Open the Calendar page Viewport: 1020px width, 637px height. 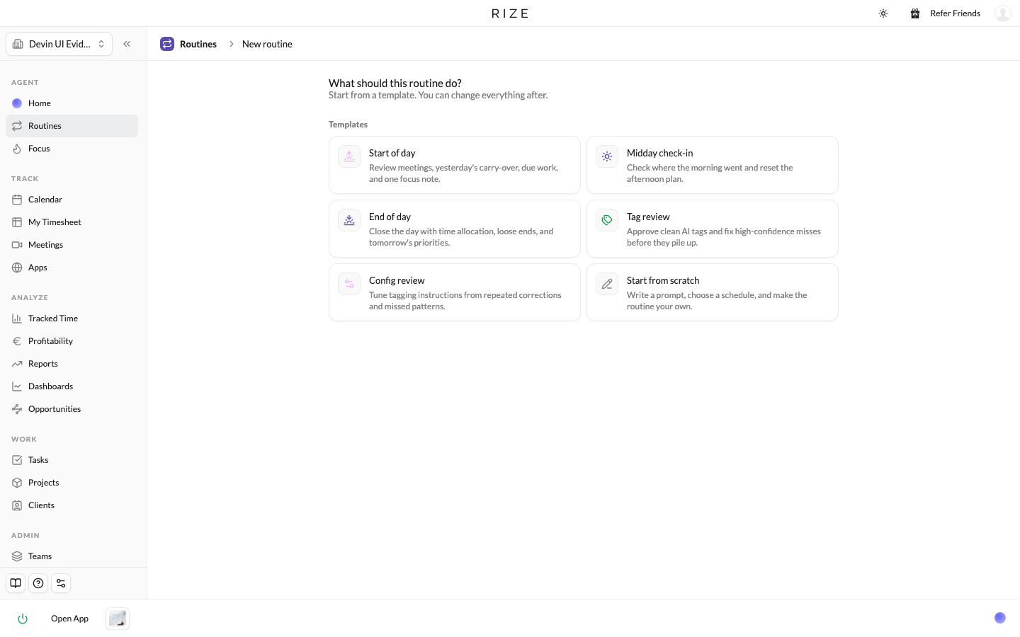coord(72,200)
